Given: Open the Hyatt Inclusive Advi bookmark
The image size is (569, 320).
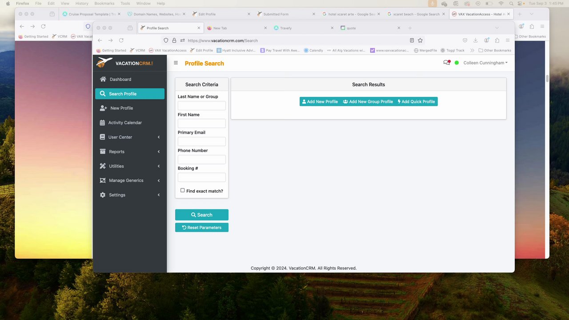Looking at the screenshot, I should (236, 50).
